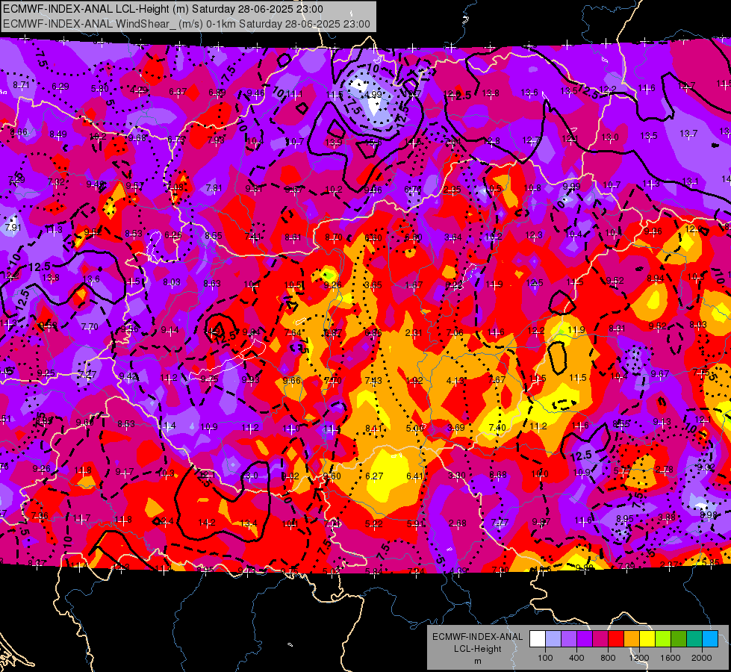Image resolution: width=731 pixels, height=672 pixels.
Task: Click the grid value 2.68
Action: click(x=457, y=523)
